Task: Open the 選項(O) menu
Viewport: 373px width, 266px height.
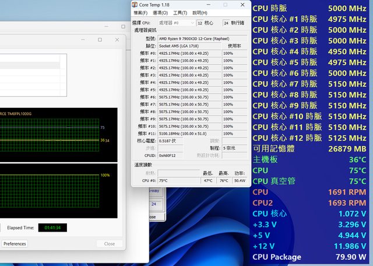Action: tap(160, 13)
